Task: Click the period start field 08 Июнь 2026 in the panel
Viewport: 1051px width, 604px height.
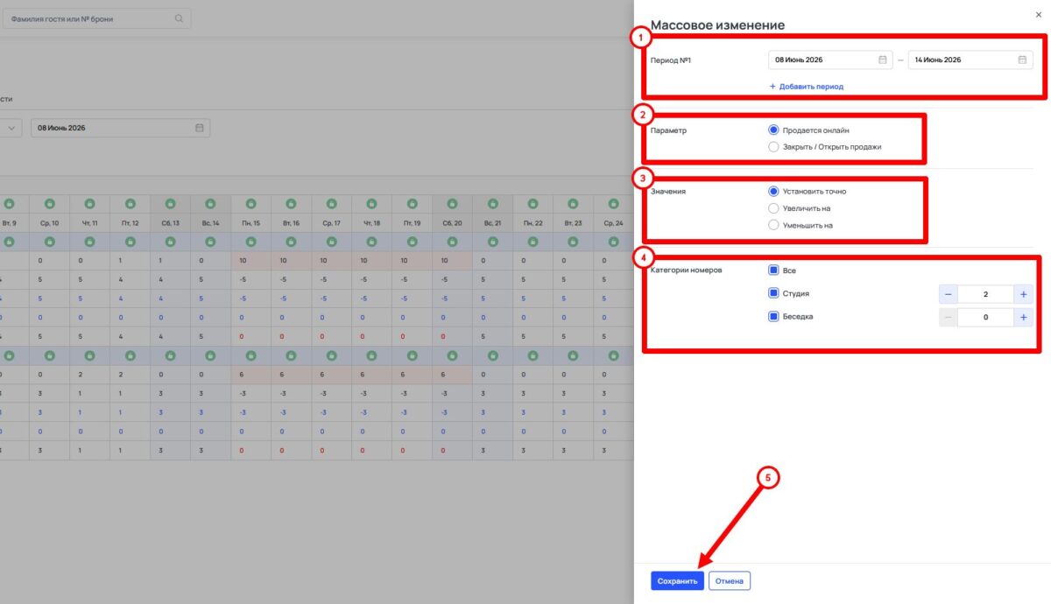Action: click(830, 60)
